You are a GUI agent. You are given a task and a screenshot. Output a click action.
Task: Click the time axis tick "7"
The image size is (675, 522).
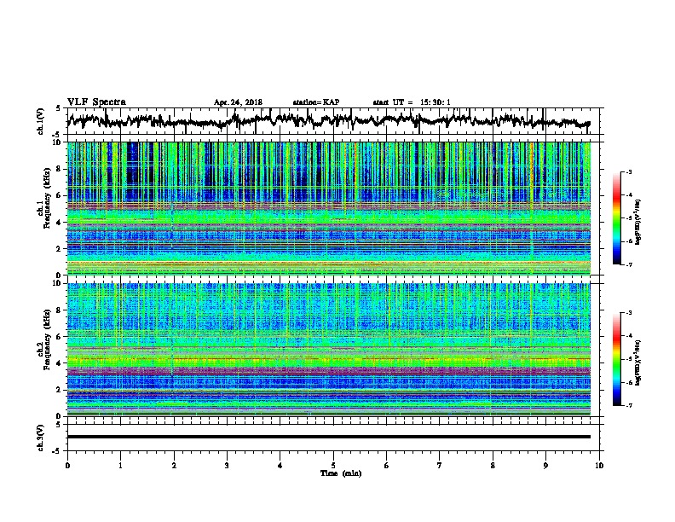440,466
